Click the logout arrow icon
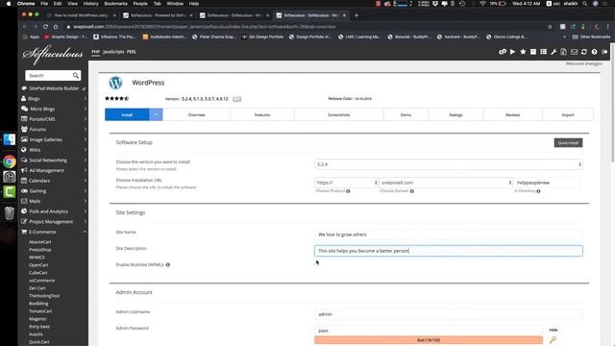Screen dimensions: 615x346 [604, 52]
